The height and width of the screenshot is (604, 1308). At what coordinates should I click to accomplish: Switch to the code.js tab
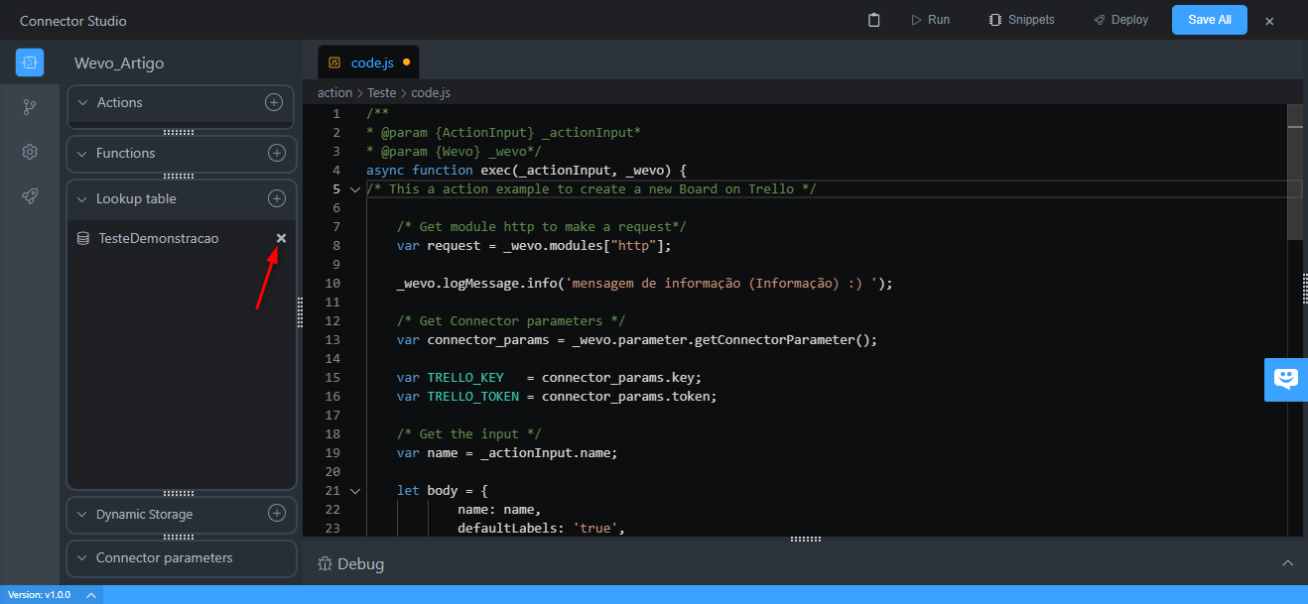pyautogui.click(x=371, y=62)
